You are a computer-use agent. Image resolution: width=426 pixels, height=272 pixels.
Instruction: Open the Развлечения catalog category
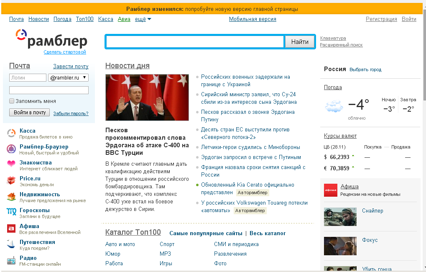pyautogui.click(x=230, y=254)
